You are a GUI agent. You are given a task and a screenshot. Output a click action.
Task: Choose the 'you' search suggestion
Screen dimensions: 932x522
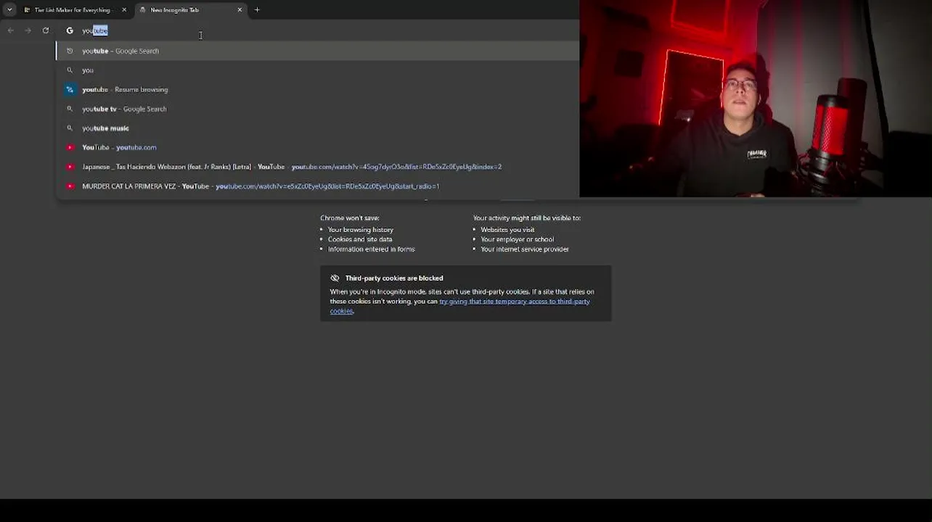click(318, 70)
